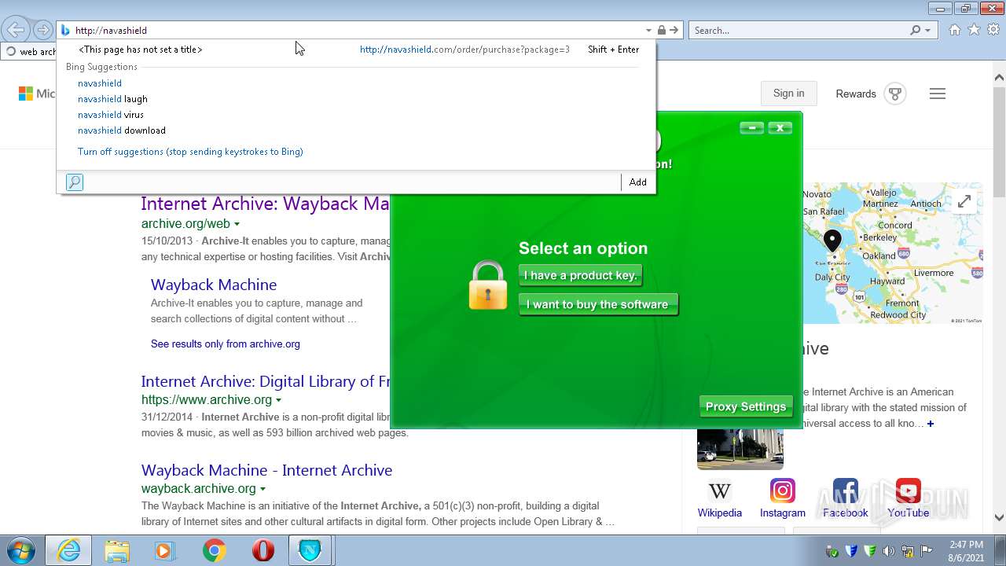The height and width of the screenshot is (566, 1006).
Task: Click the Add button in suggestion panel
Action: point(638,182)
